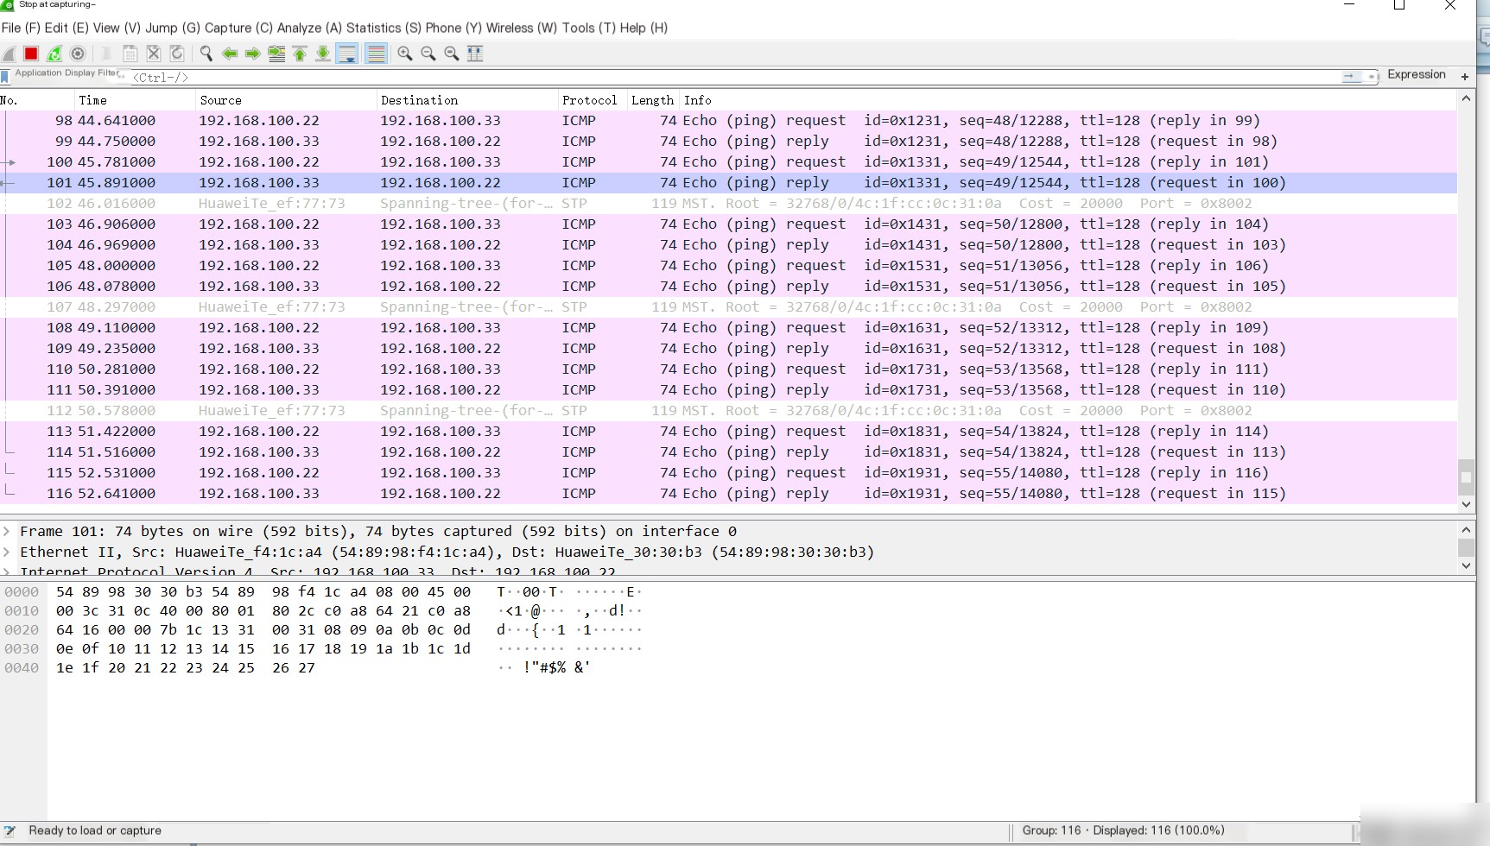Open the View (V) menu
This screenshot has height=846, width=1490.
pos(117,28)
